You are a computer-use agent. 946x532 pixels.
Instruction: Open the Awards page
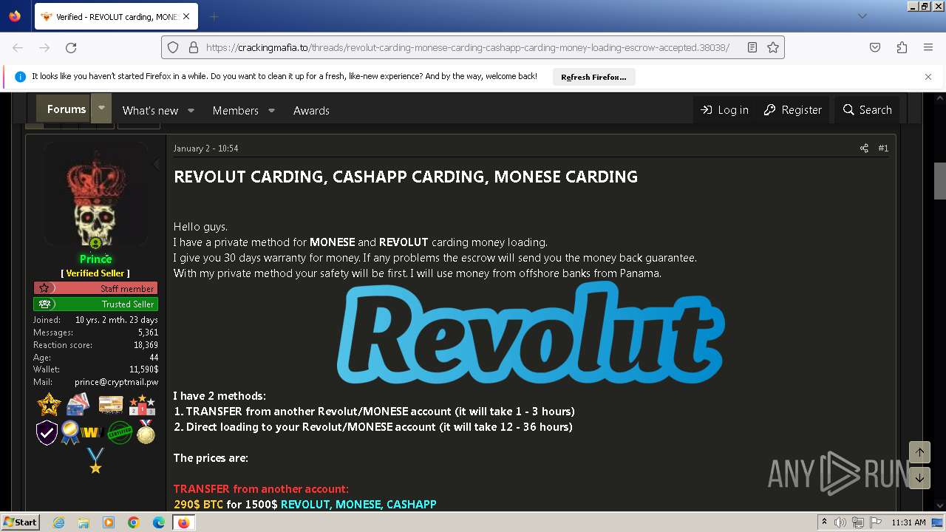tap(311, 110)
